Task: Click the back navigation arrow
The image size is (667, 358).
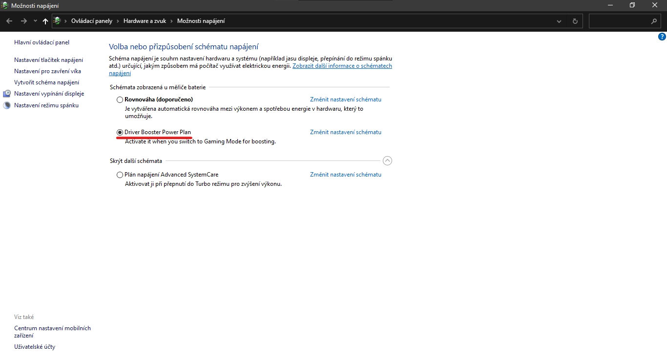Action: point(9,21)
